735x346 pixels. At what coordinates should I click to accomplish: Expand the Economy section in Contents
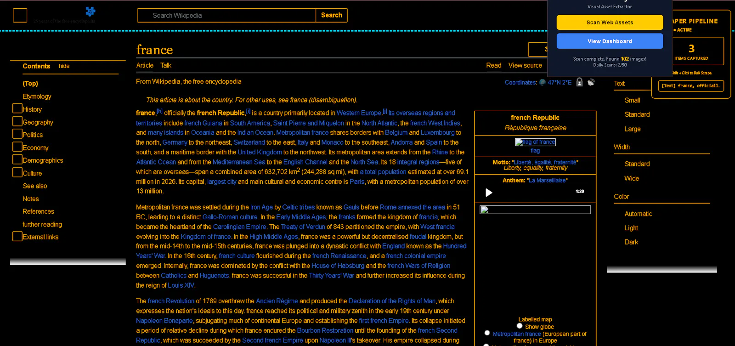pos(17,147)
